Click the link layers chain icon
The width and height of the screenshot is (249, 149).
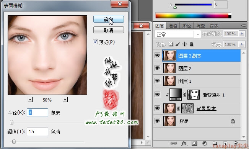click(173, 143)
